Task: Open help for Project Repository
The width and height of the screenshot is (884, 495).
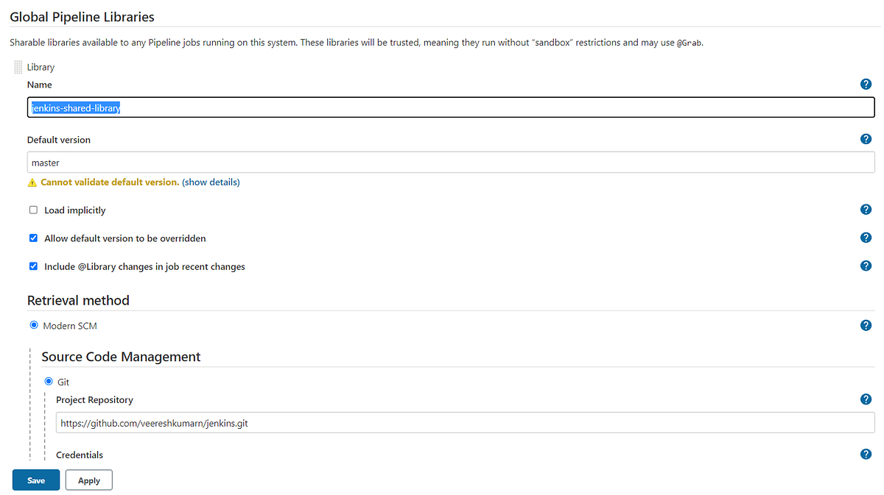Action: (866, 399)
